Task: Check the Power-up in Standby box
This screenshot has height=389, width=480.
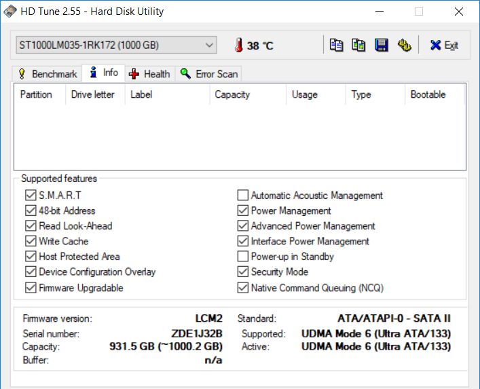Action: tap(243, 256)
